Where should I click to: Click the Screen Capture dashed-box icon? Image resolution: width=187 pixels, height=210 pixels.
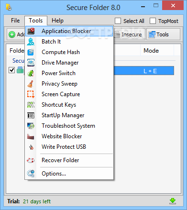[x=31, y=94]
